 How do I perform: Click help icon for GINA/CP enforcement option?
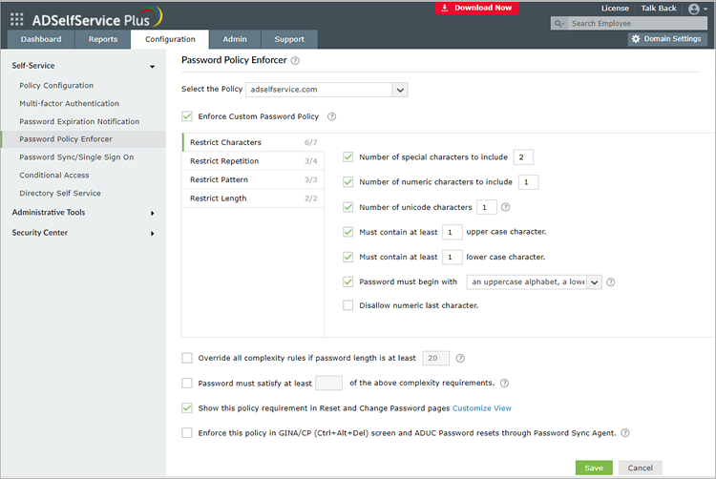[625, 433]
